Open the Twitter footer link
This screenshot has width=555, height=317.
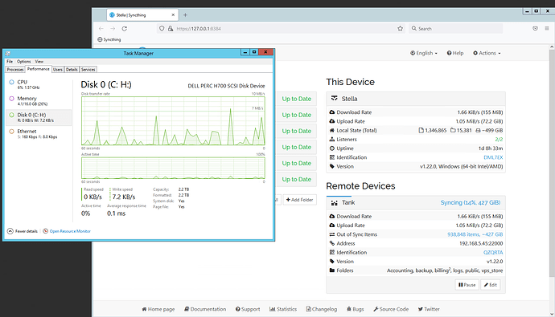429,309
